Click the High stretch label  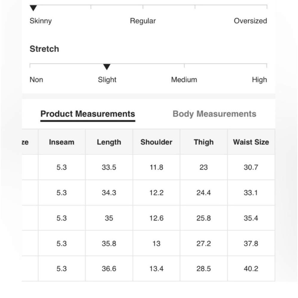pyautogui.click(x=259, y=80)
